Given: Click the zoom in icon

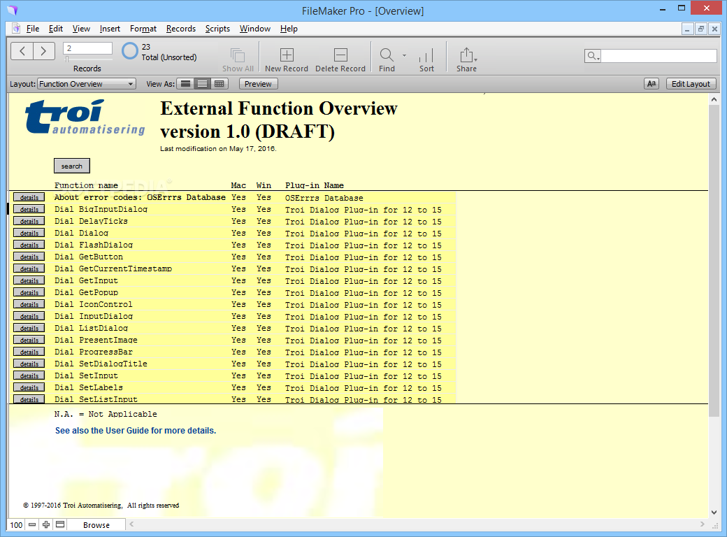Looking at the screenshot, I should [46, 525].
